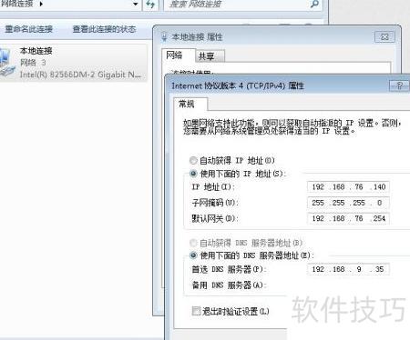Select 使用下面的 IP 地址 radio button
The height and width of the screenshot is (340, 410).
click(x=193, y=174)
